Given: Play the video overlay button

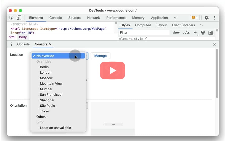Looking at the screenshot, I should (x=112, y=70).
